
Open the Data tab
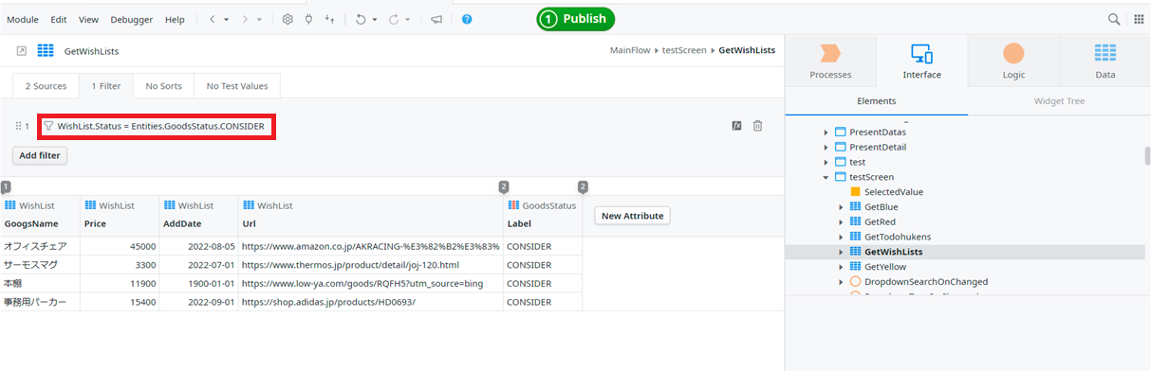pyautogui.click(x=1105, y=61)
